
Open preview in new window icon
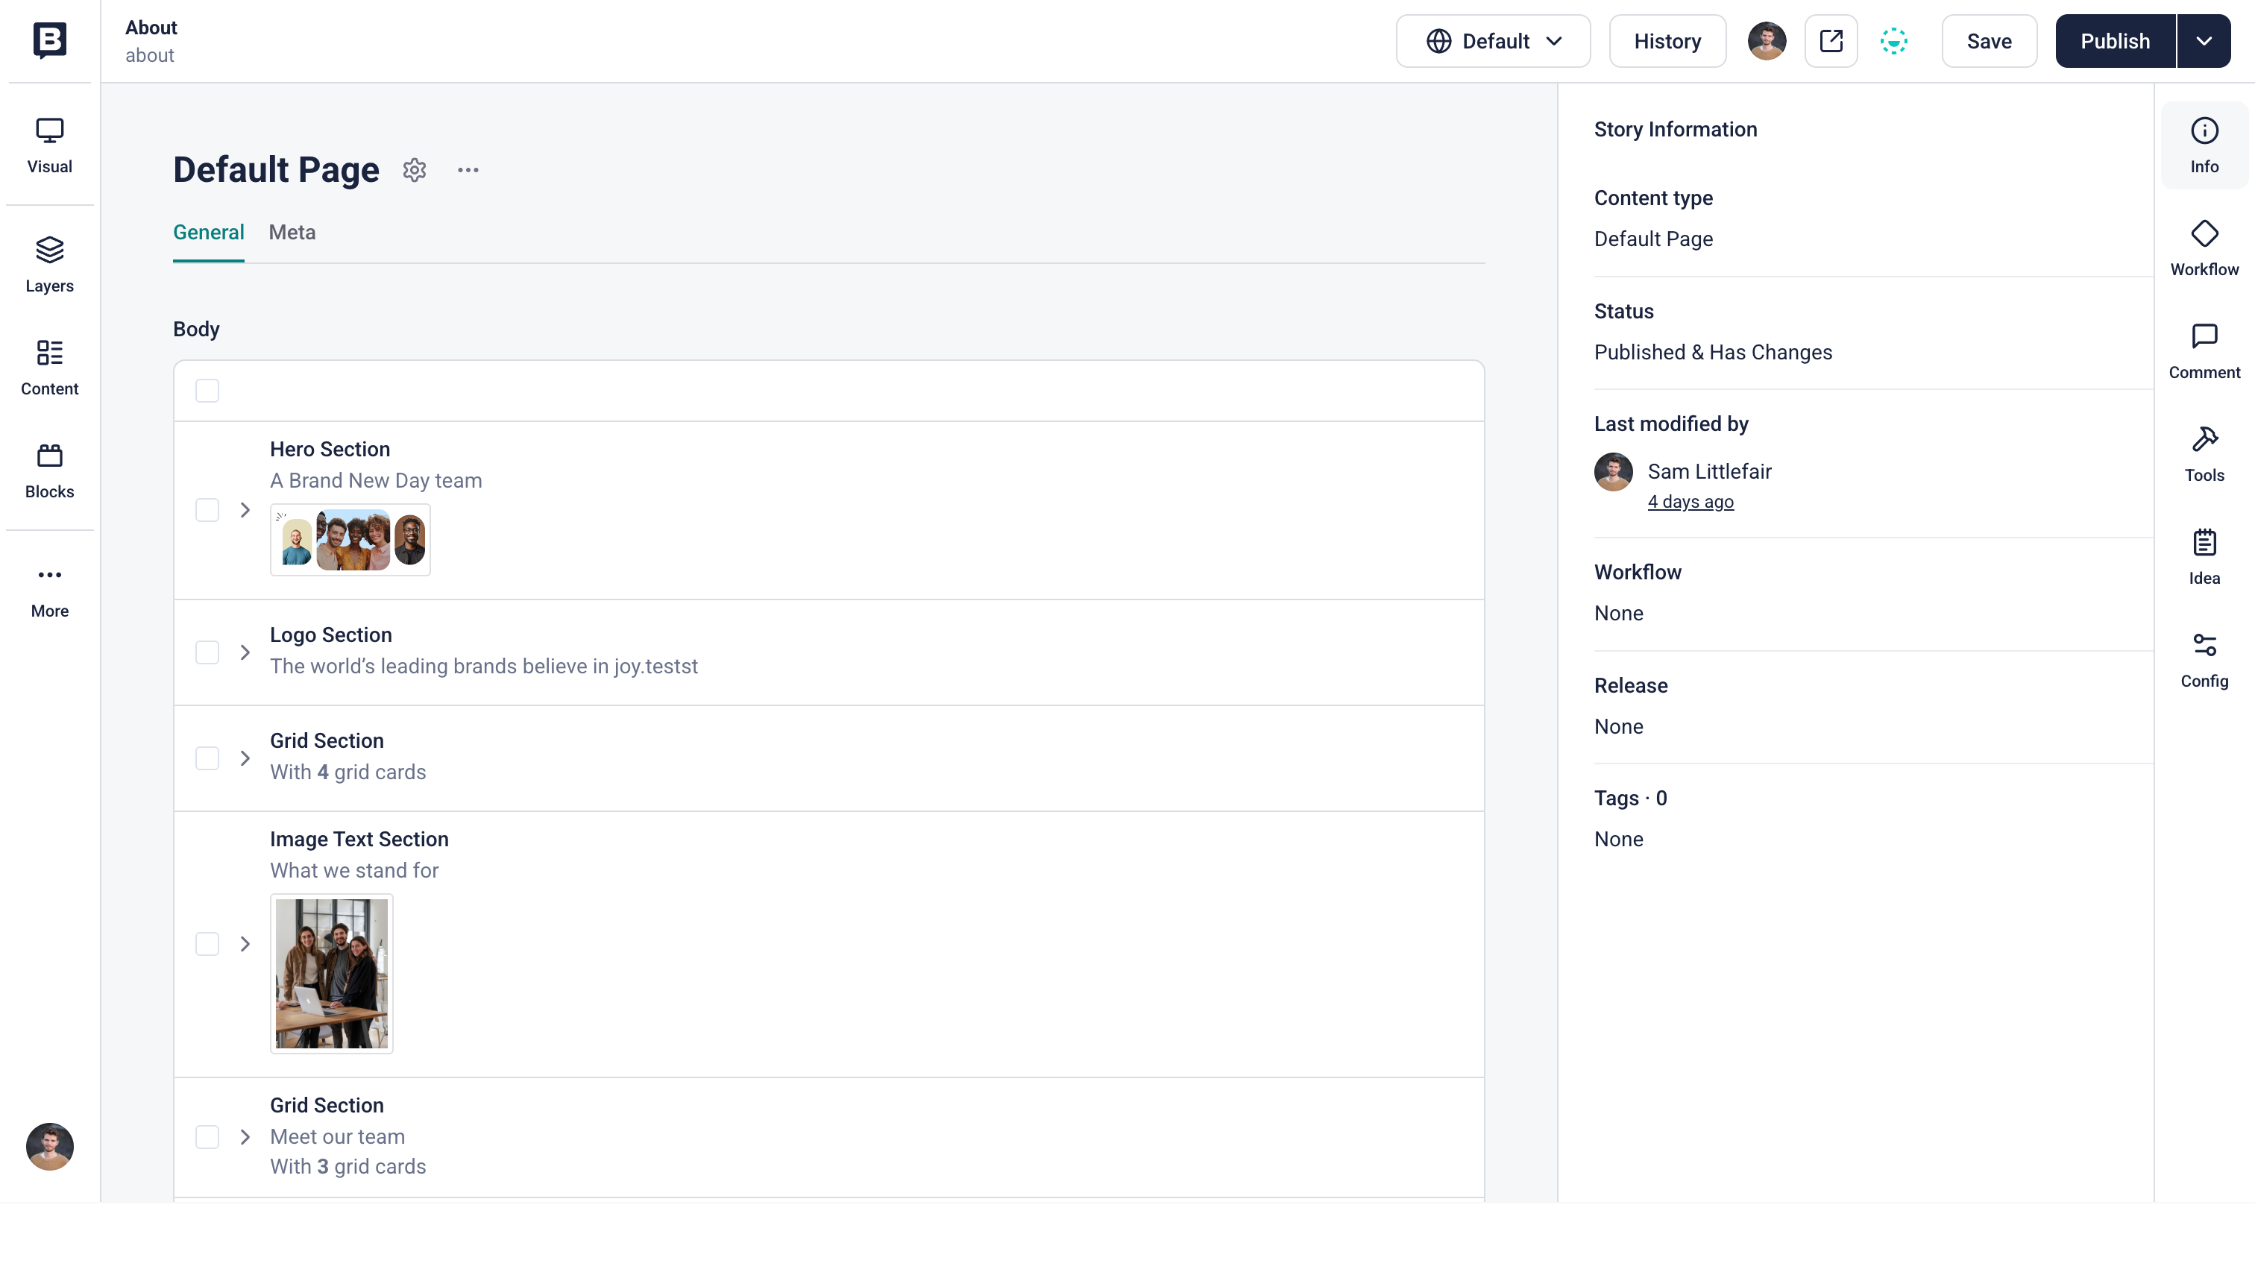(1830, 41)
